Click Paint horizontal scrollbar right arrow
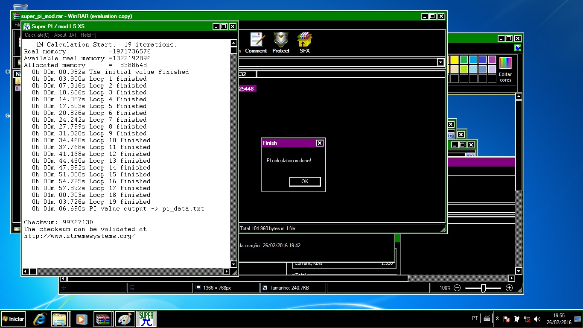This screenshot has height=328, width=583. pyautogui.click(x=511, y=278)
